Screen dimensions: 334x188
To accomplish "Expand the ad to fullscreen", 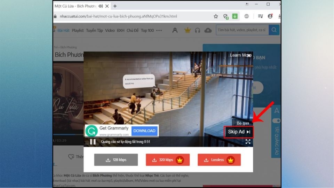I will (x=248, y=142).
